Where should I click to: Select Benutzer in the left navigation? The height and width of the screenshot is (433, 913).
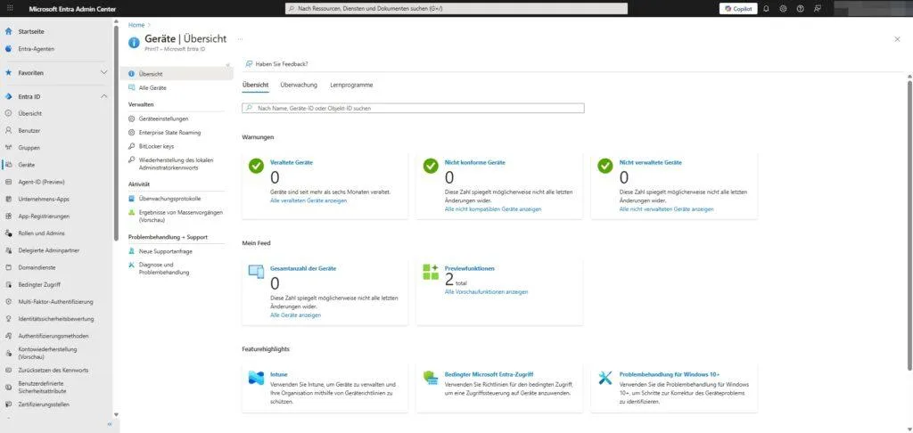tap(29, 130)
